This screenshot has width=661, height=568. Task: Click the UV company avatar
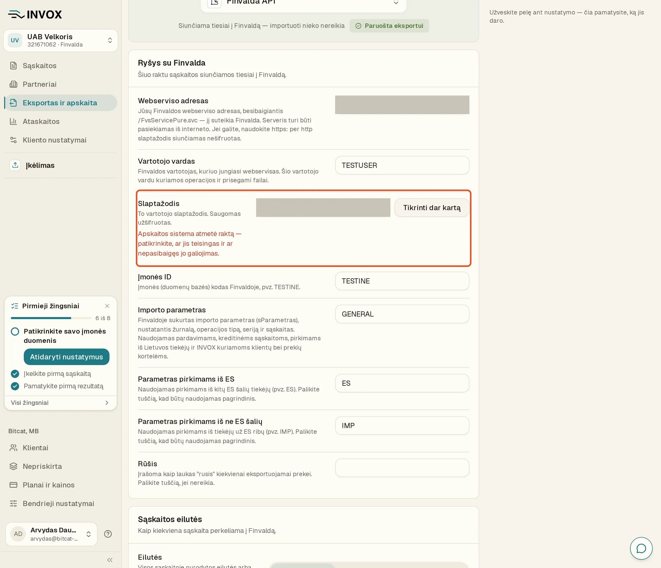pyautogui.click(x=15, y=41)
